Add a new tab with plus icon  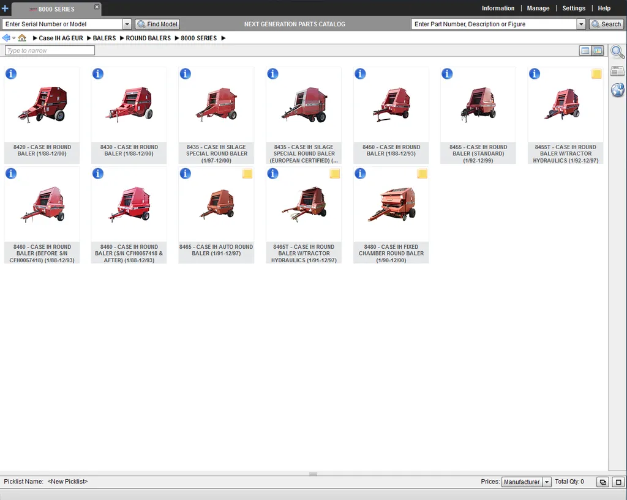tap(5, 8)
